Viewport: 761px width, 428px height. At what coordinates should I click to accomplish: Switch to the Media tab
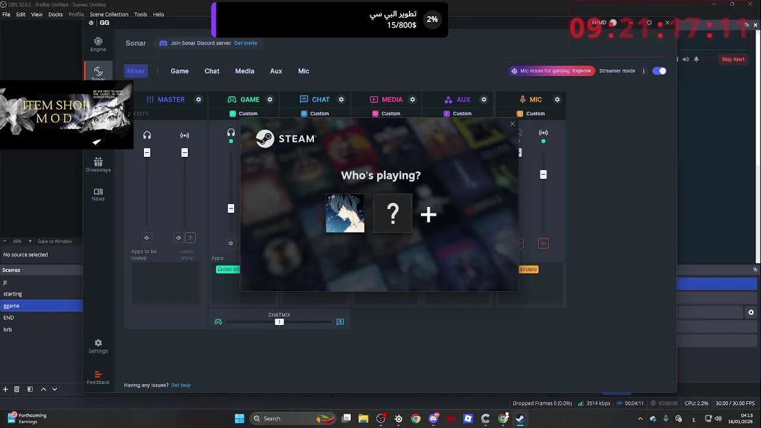(244, 71)
